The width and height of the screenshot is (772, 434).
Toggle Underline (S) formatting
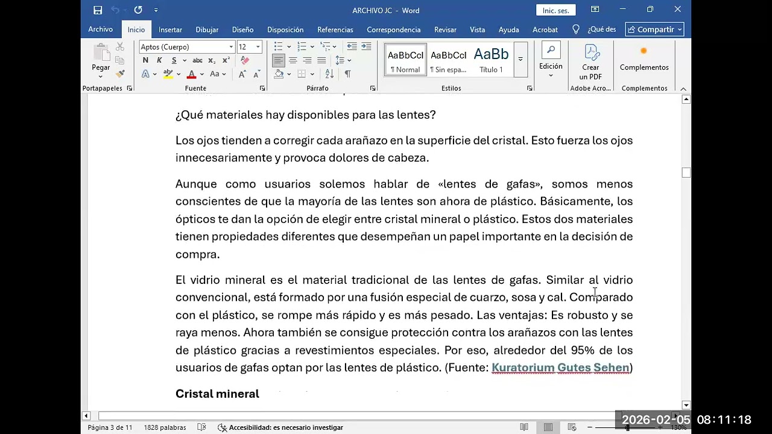pyautogui.click(x=174, y=60)
